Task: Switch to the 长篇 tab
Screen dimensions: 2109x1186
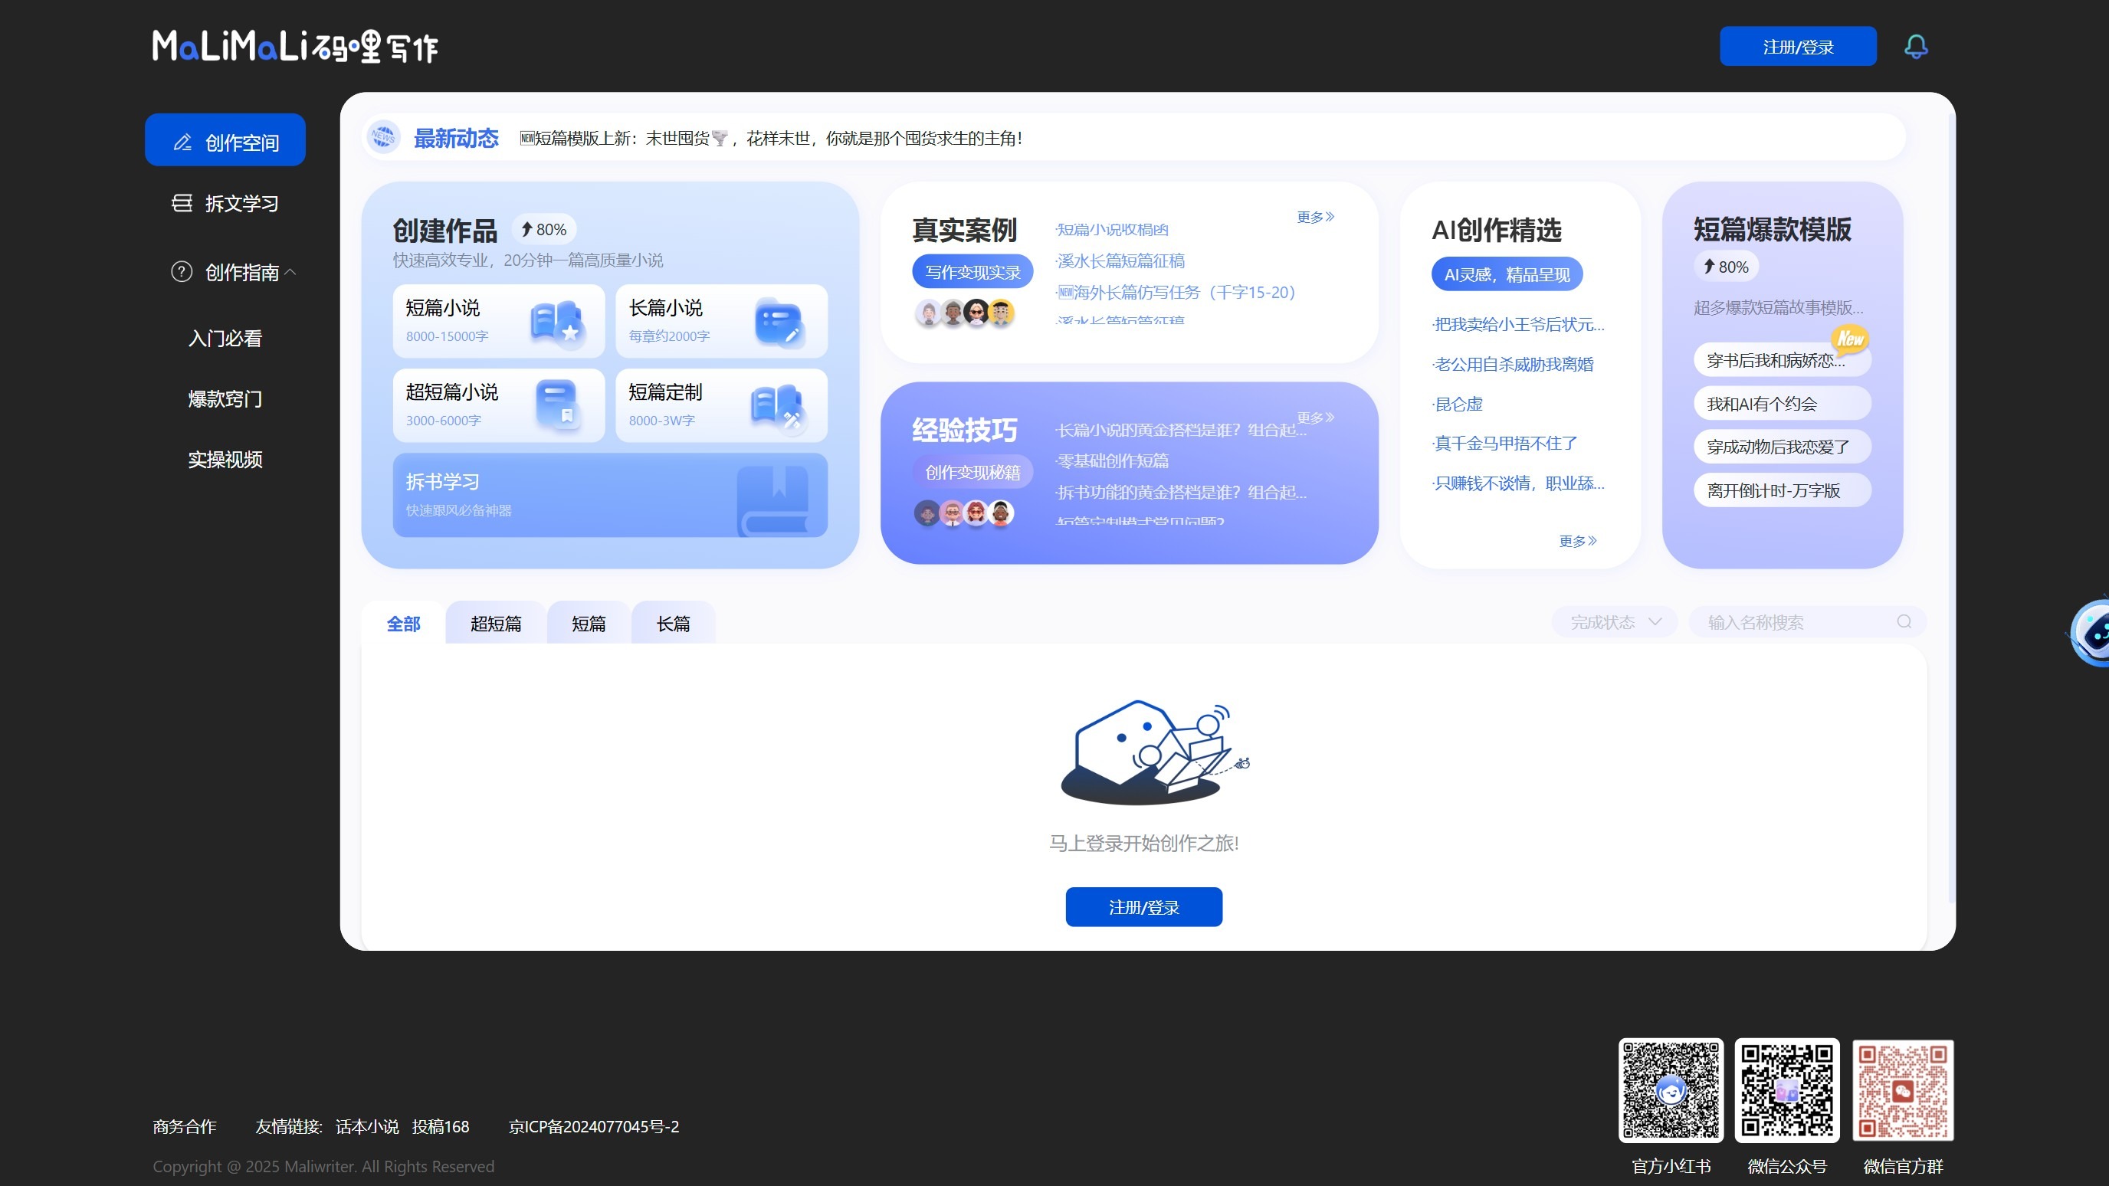Action: click(x=673, y=623)
